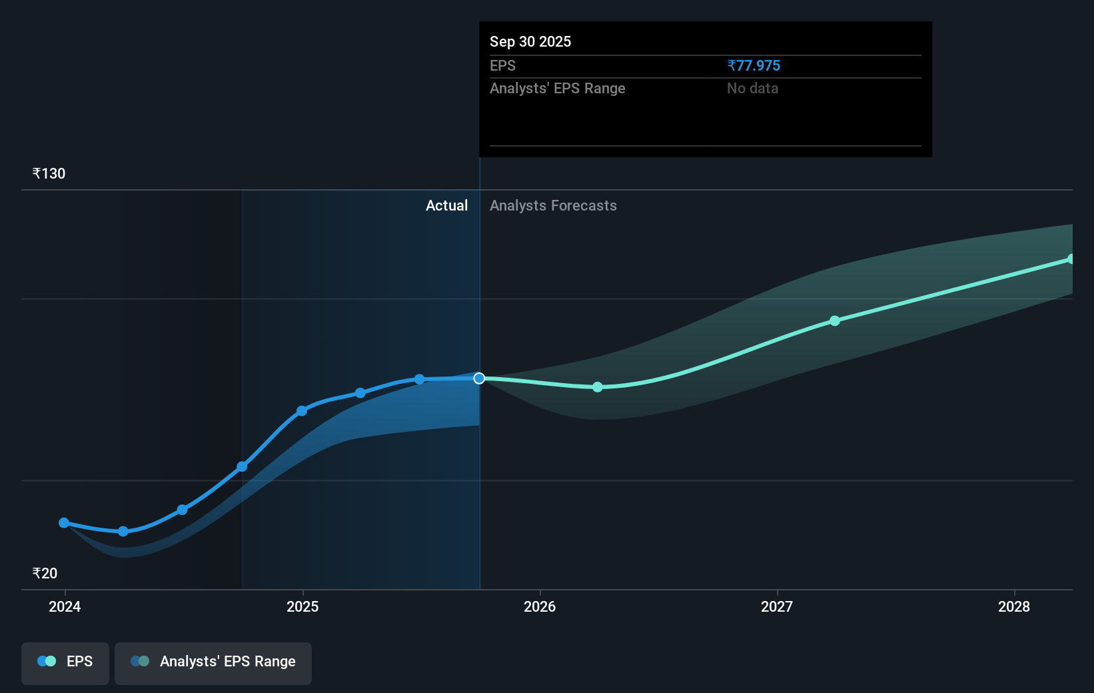Screen dimensions: 1094x693
Task: Expand the EPS tooltip row
Action: [503, 65]
